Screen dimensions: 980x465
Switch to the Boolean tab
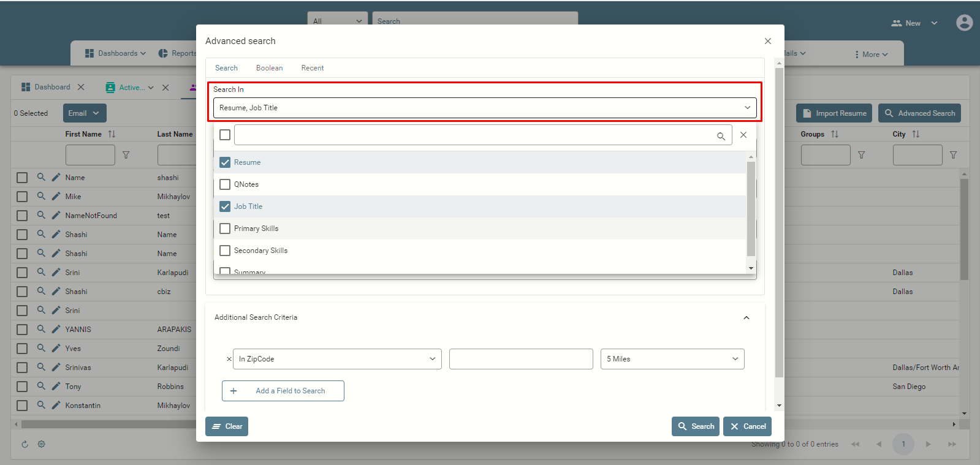270,68
